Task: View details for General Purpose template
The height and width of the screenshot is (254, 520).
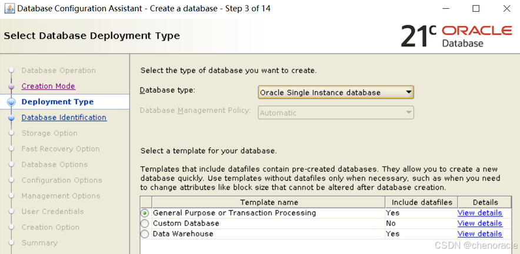Action: coord(480,213)
